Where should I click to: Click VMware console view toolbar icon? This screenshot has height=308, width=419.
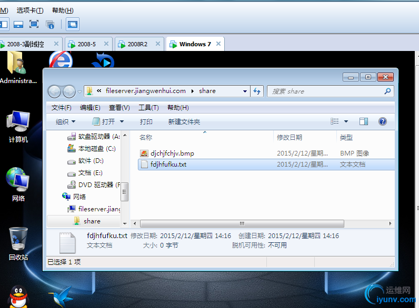tap(73, 24)
